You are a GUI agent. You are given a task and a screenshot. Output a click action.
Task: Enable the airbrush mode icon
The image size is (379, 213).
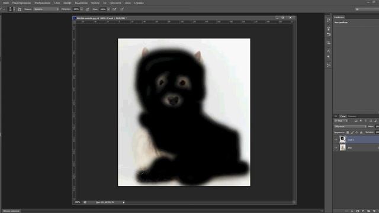[x=114, y=9]
